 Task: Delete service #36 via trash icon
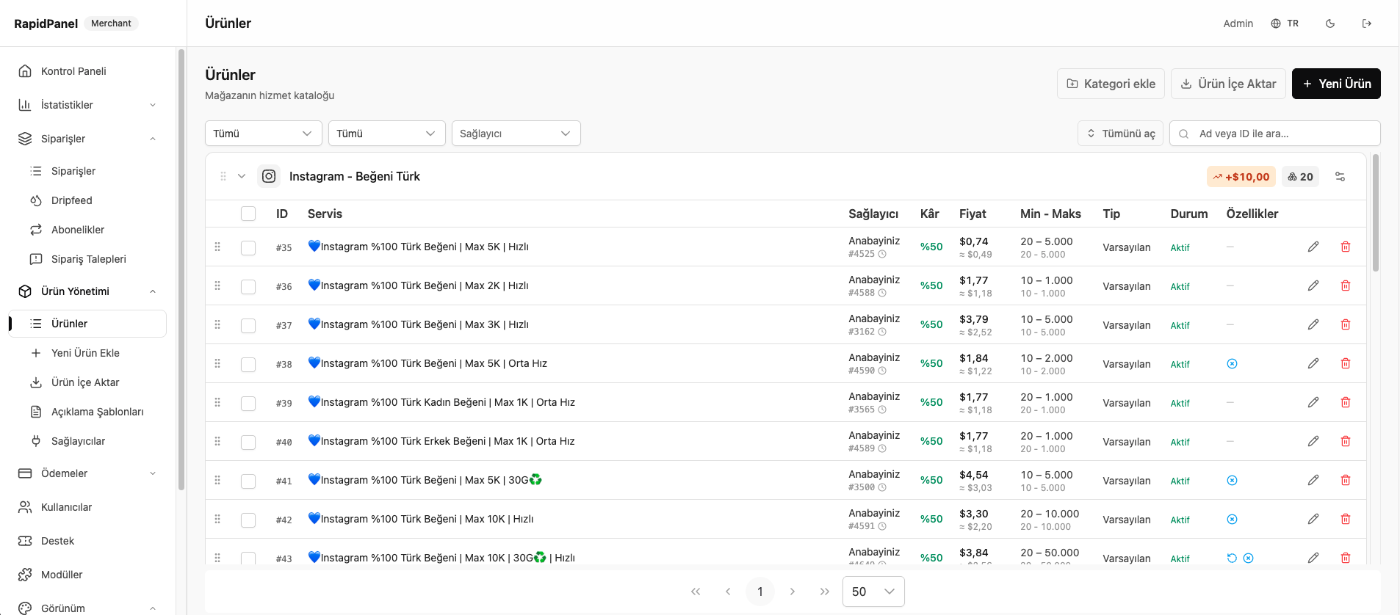point(1346,285)
